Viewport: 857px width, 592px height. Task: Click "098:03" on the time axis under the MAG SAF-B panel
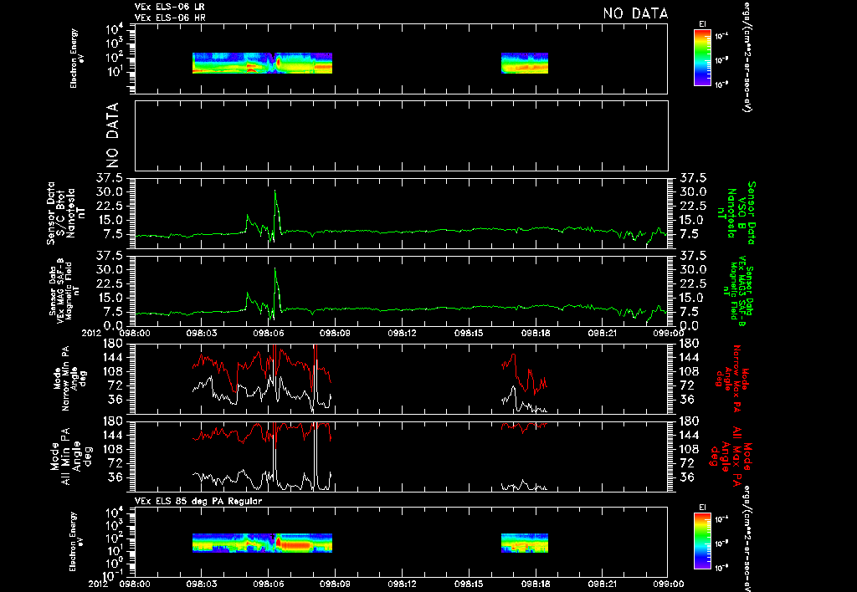click(201, 333)
